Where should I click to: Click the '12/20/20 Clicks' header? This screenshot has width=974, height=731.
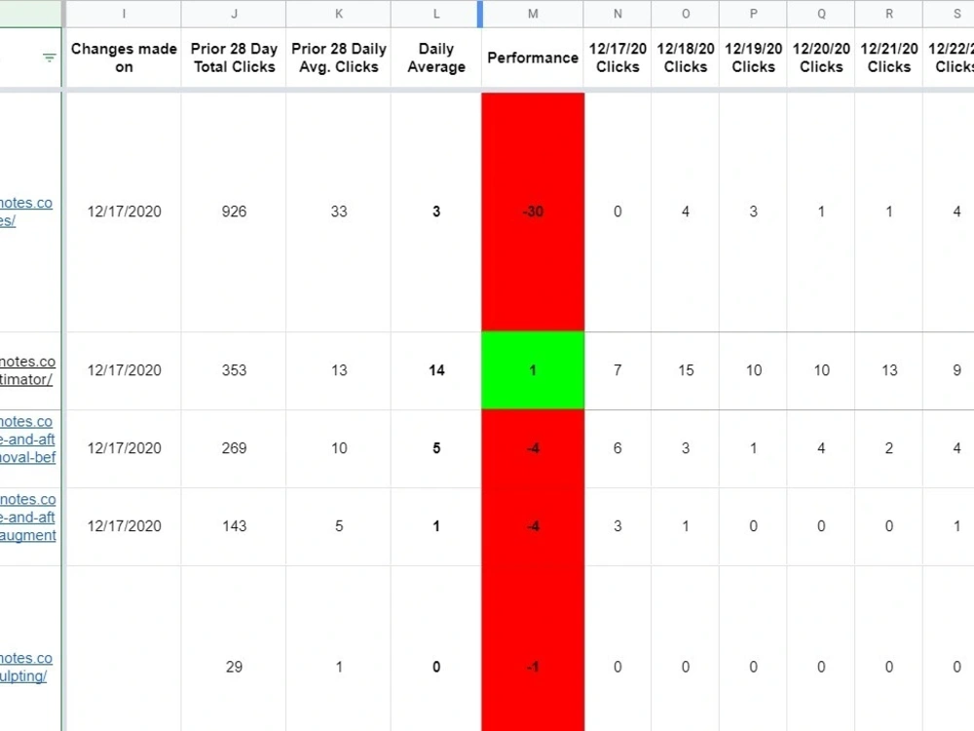821,58
